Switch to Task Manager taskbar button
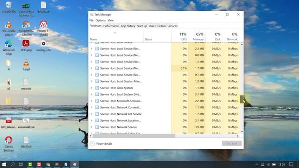This screenshot has height=168, width=299. (x=75, y=164)
